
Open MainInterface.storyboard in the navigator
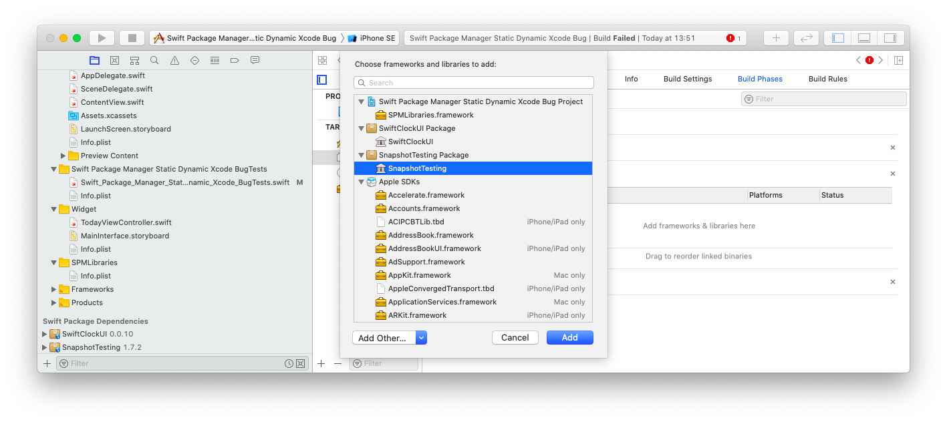click(x=125, y=236)
